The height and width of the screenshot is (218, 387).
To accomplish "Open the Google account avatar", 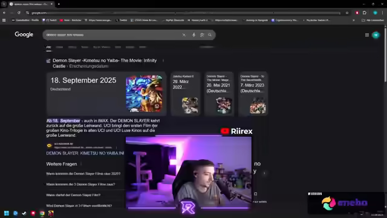I will point(376,35).
